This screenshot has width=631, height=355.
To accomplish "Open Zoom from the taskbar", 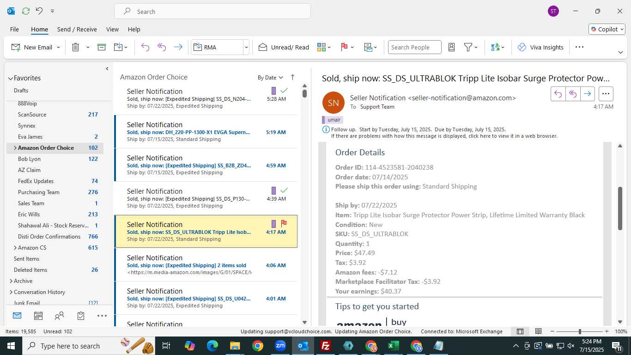I will (x=280, y=346).
